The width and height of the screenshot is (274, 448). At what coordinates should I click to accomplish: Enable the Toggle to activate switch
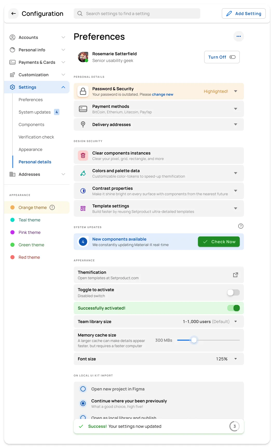click(233, 292)
